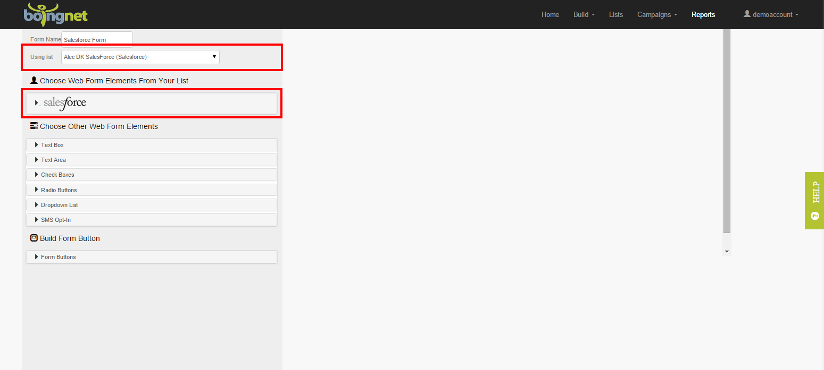
Task: Expand the SMS Opt-In section
Action: [152, 220]
